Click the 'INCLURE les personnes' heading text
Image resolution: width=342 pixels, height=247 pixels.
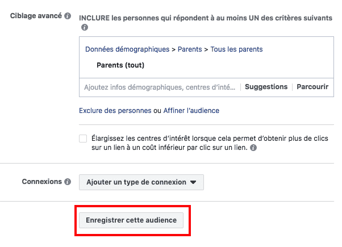206,17
